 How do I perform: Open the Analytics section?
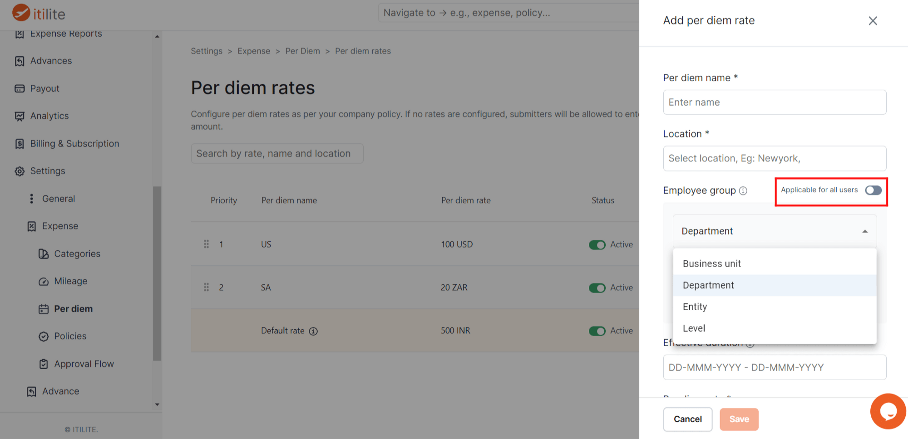49,116
